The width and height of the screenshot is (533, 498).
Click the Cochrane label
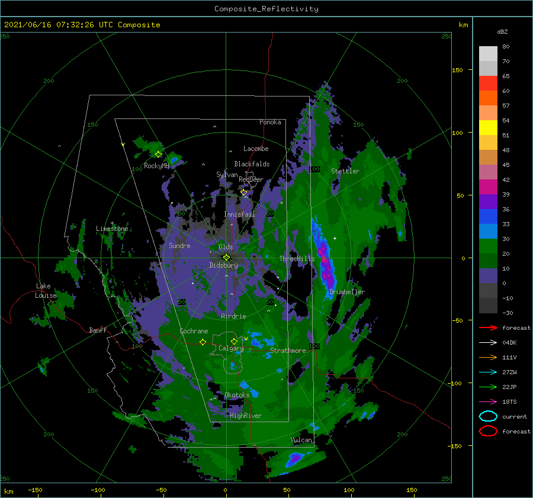click(x=194, y=331)
